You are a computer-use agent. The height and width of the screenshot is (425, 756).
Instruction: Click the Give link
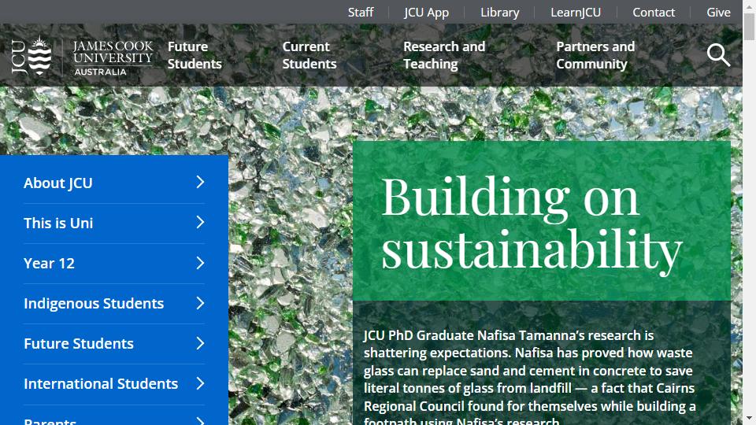[x=718, y=12]
